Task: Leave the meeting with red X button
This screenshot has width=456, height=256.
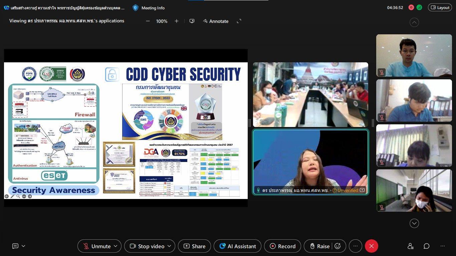Action: tap(371, 246)
